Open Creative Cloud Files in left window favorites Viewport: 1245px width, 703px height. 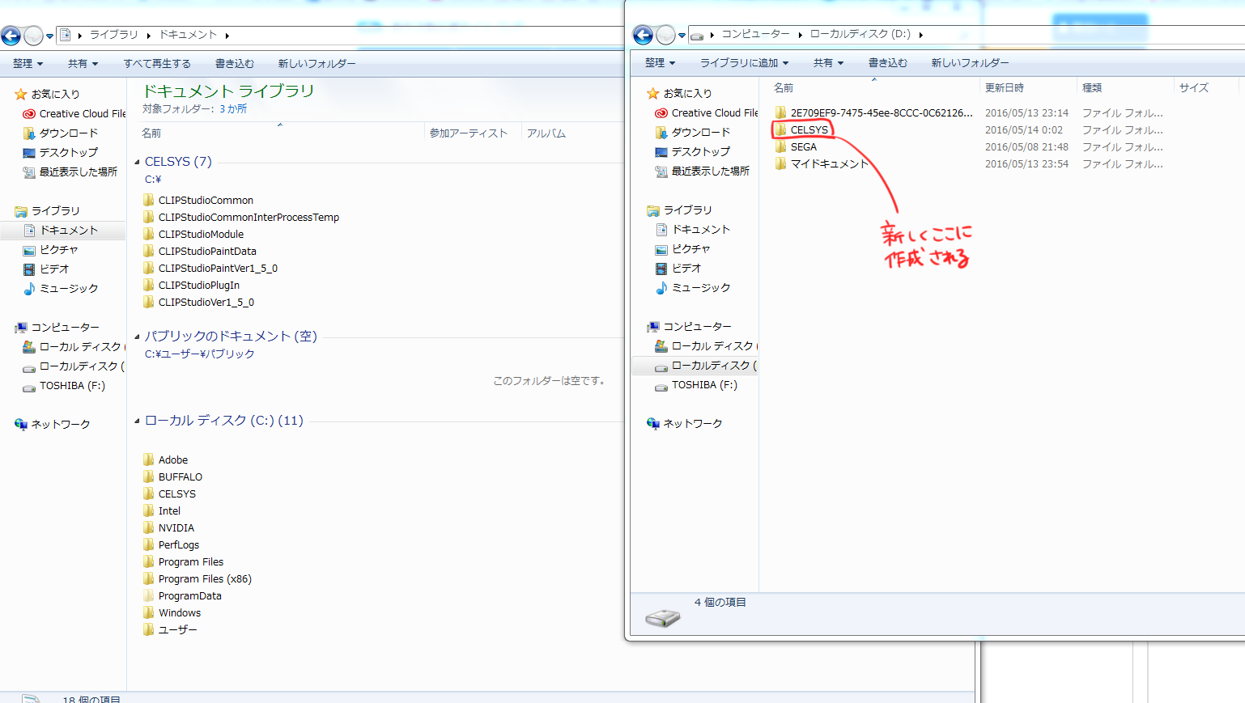point(74,114)
